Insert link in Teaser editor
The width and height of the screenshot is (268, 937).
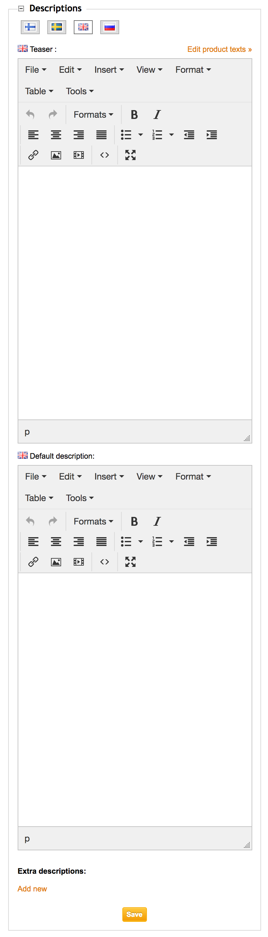pyautogui.click(x=33, y=155)
